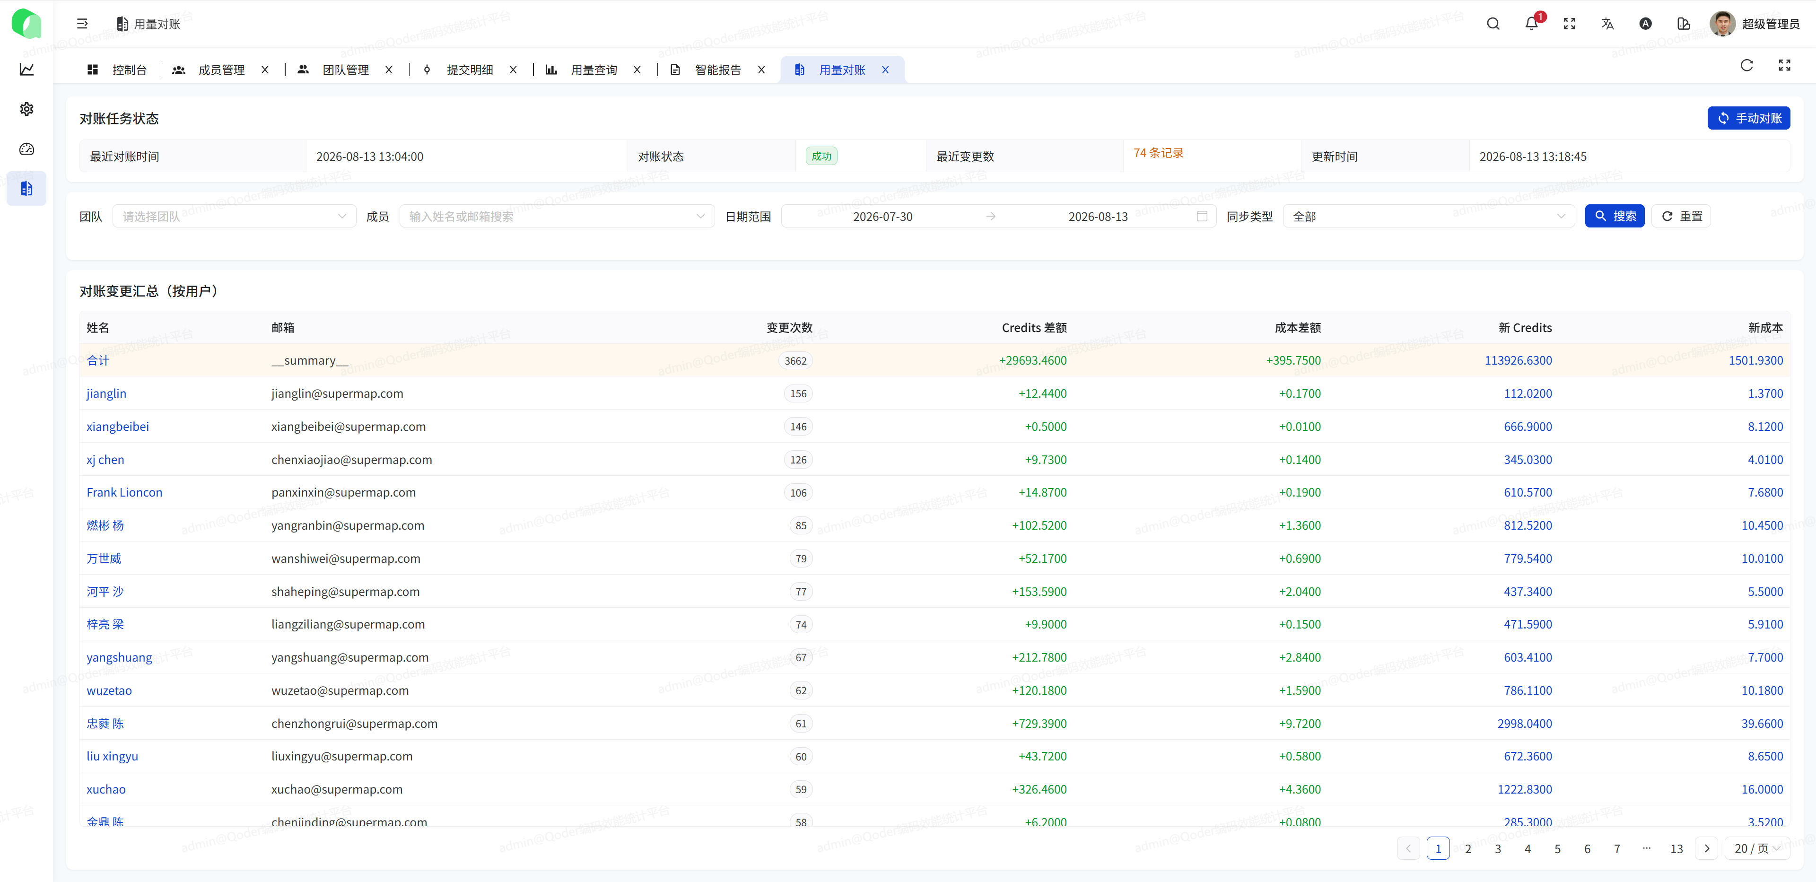Click wuzetao@supermap.com email cell

340,690
